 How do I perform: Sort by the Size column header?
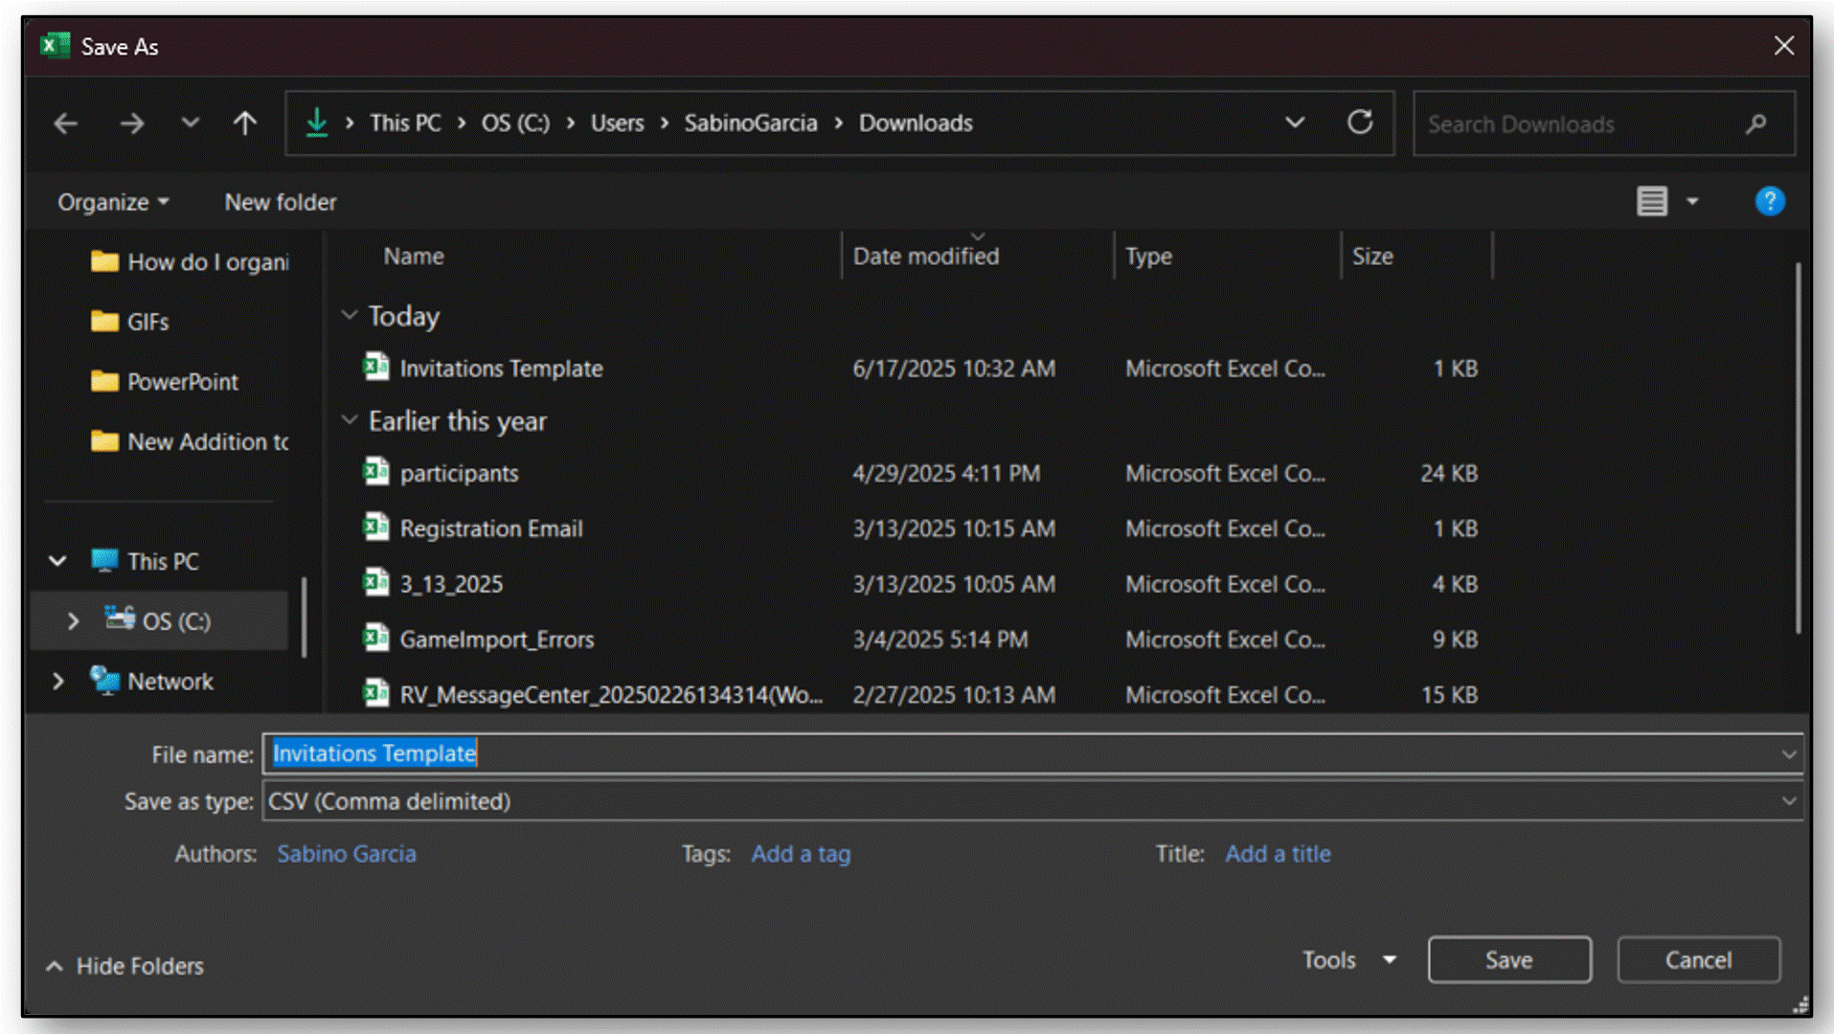(x=1372, y=257)
